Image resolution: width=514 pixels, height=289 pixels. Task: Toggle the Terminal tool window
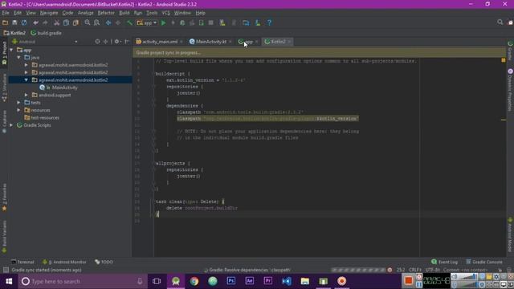pos(22,262)
